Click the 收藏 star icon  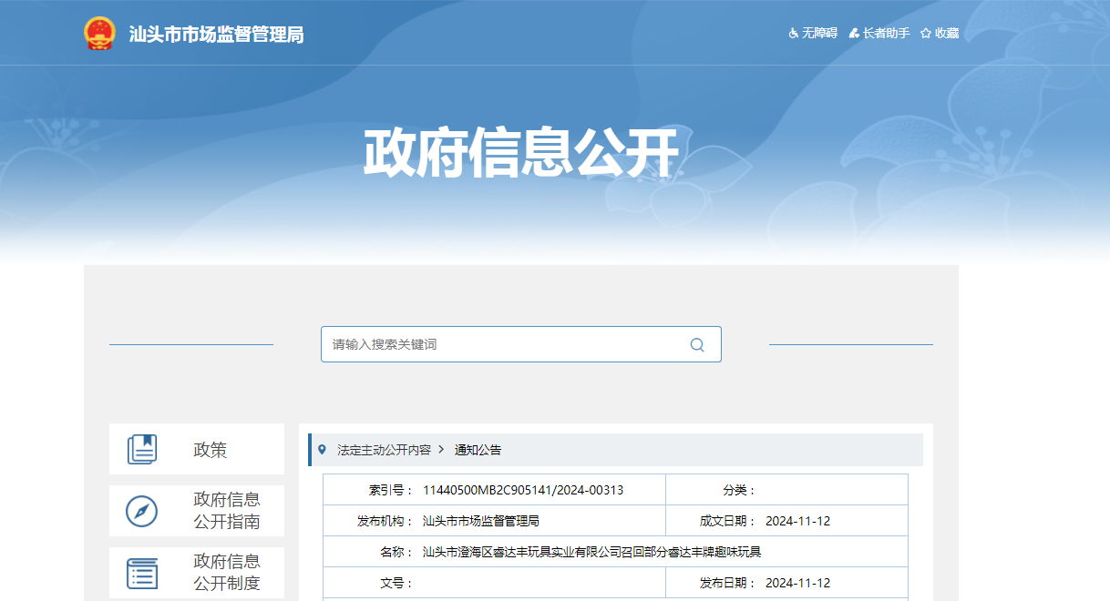pos(926,33)
